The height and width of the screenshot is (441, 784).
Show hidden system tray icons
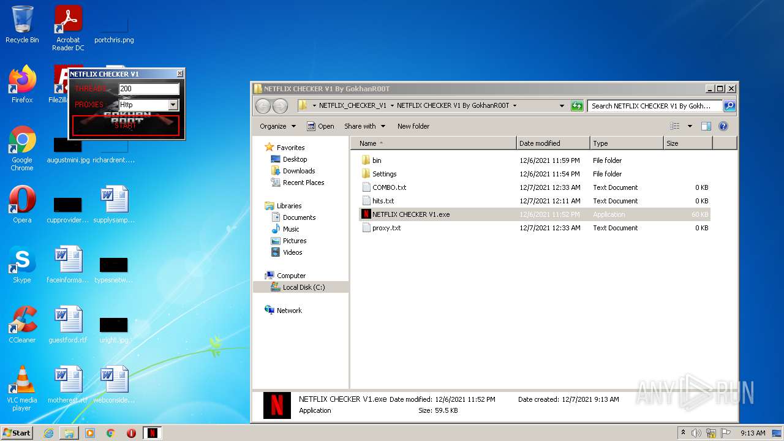tap(683, 433)
